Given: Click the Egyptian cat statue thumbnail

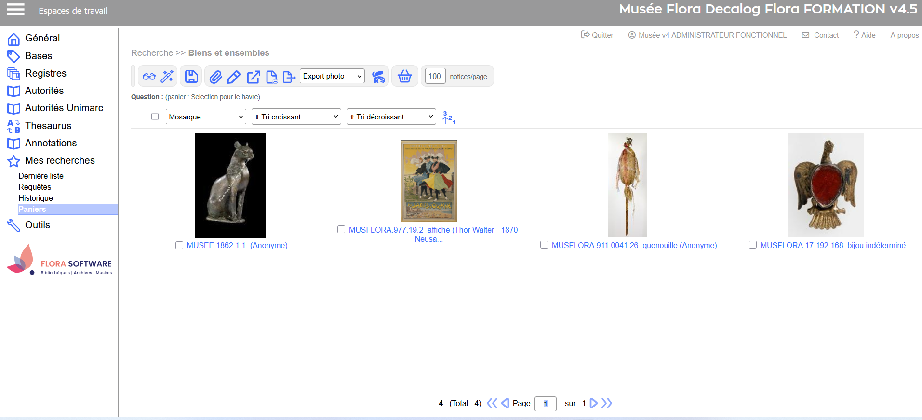Looking at the screenshot, I should tap(230, 185).
